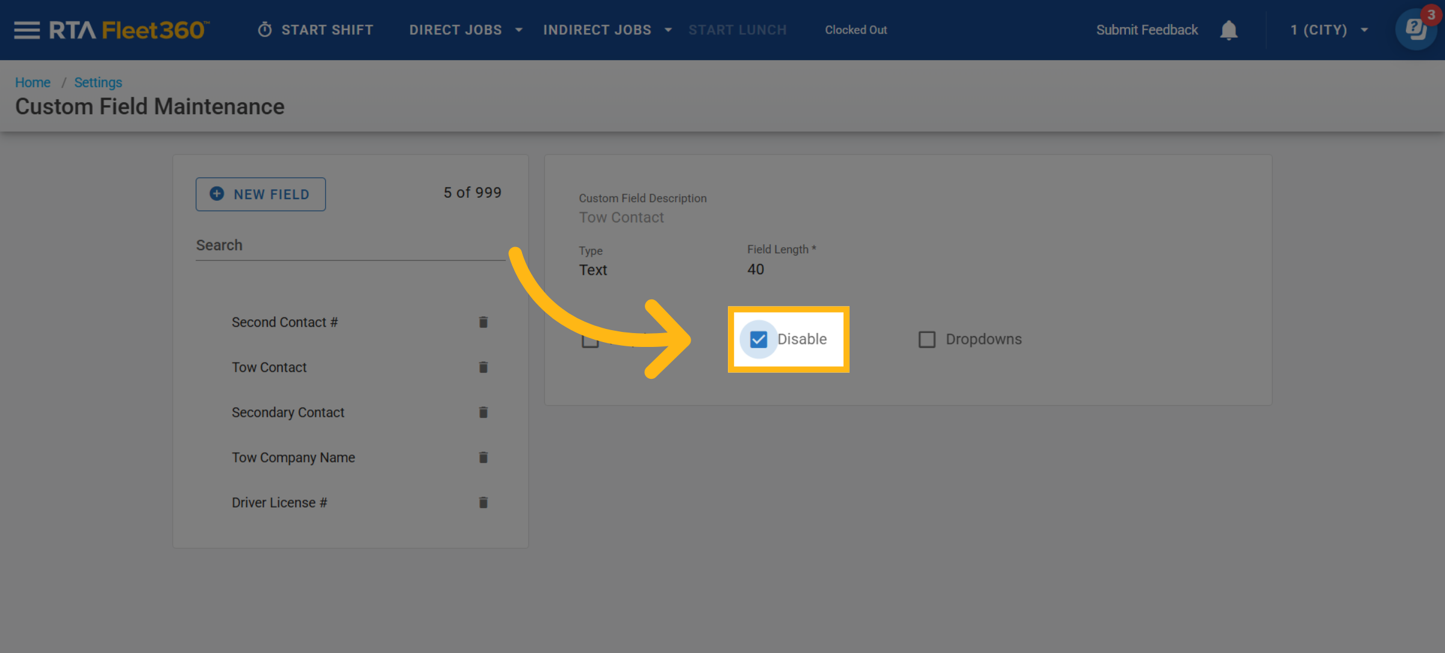The width and height of the screenshot is (1445, 653).
Task: Open the hamburger navigation menu
Action: pyautogui.click(x=26, y=30)
